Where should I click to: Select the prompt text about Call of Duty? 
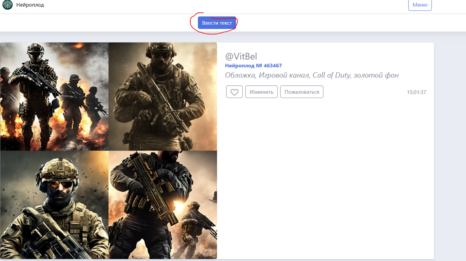312,75
